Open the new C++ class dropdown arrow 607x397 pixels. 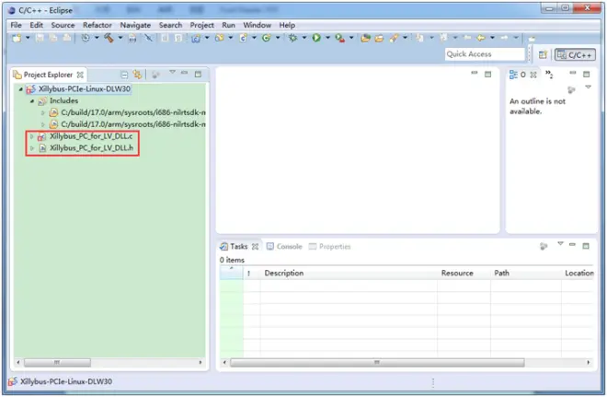coord(278,38)
